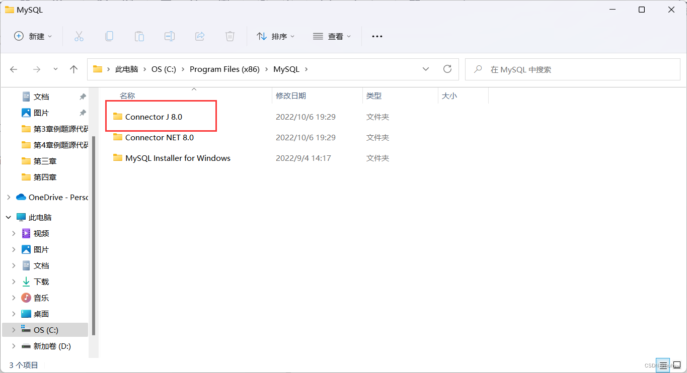Expand the 下载 tree node

click(14, 282)
